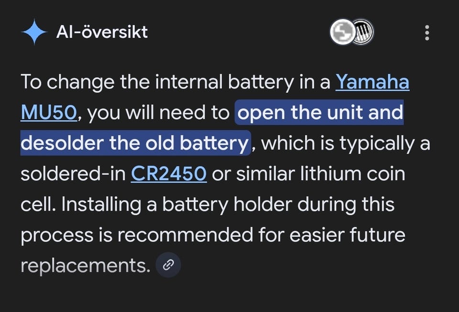Click the blue AI sparkle icon

[x=34, y=33]
